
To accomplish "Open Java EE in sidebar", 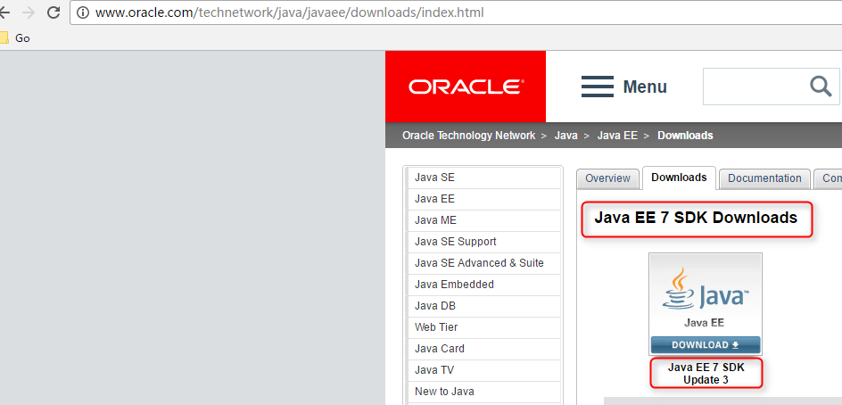I will click(483, 199).
